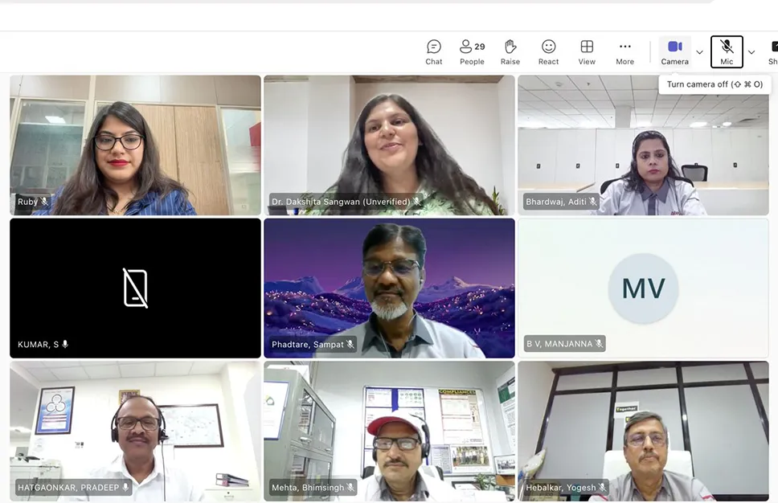Unmute the Mic button
The width and height of the screenshot is (778, 503).
tap(727, 52)
